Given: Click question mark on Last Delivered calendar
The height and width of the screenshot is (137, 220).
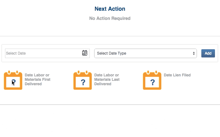Looking at the screenshot, I should 83,83.
